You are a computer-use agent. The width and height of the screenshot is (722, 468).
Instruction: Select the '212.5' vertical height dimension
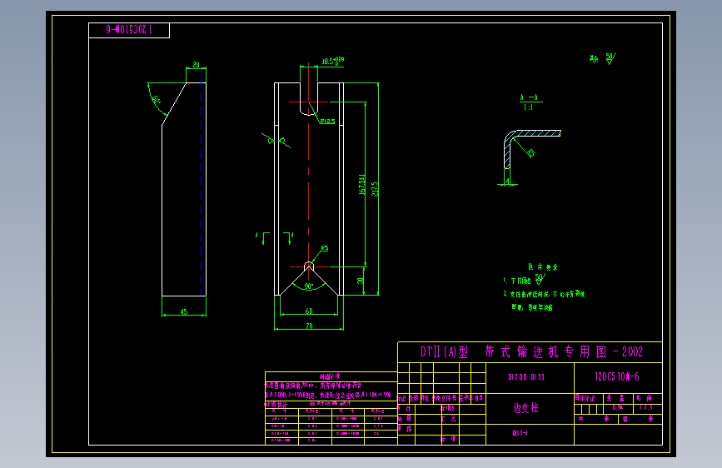[375, 189]
